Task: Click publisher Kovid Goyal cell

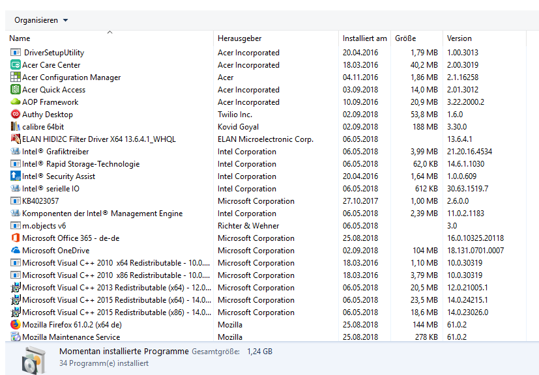Action: pos(239,127)
